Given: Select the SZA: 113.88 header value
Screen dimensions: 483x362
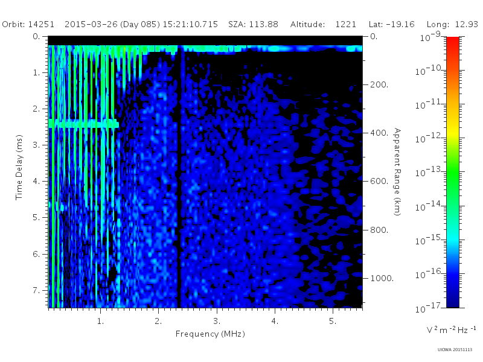Looking at the screenshot, I should pyautogui.click(x=253, y=24).
